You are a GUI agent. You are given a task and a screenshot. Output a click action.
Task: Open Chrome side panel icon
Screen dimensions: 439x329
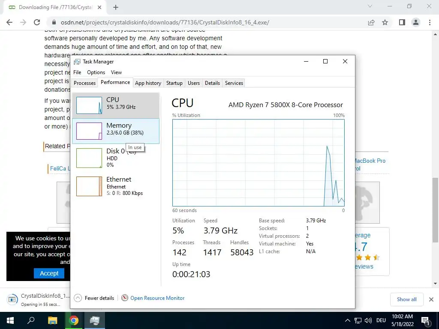pyautogui.click(x=402, y=22)
